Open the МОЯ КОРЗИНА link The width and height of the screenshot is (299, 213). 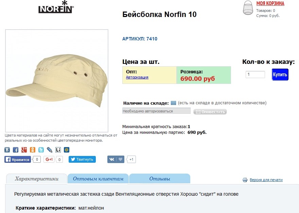(x=270, y=3)
